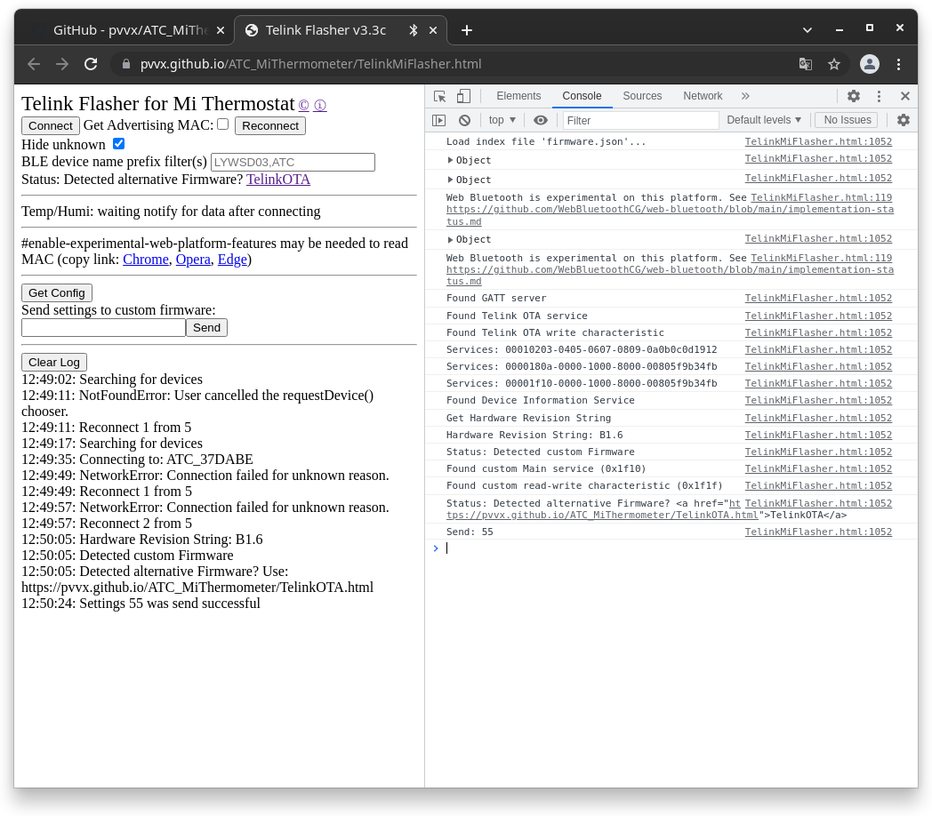932x816 pixels.
Task: Show the console sidebar
Action: 438,120
